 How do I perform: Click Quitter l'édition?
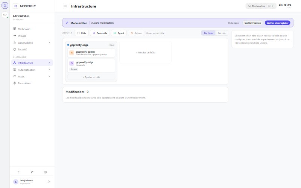[252, 23]
